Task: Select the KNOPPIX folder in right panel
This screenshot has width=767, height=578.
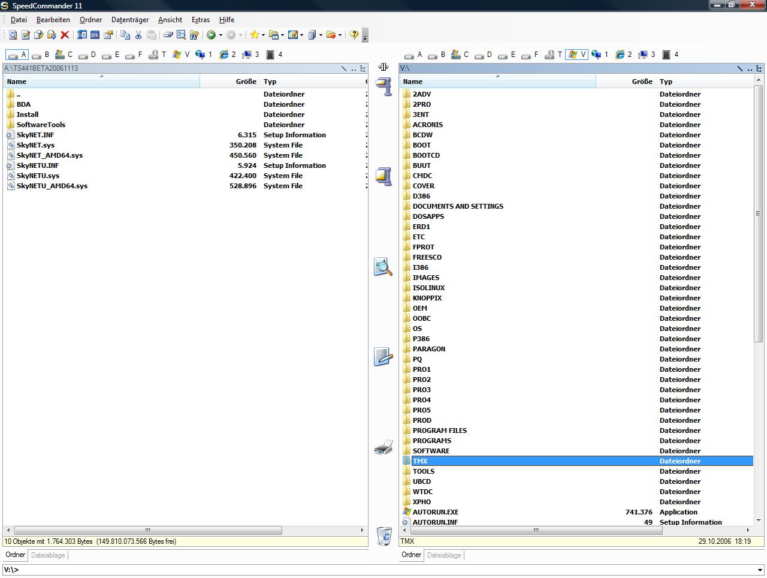Action: pyautogui.click(x=427, y=298)
